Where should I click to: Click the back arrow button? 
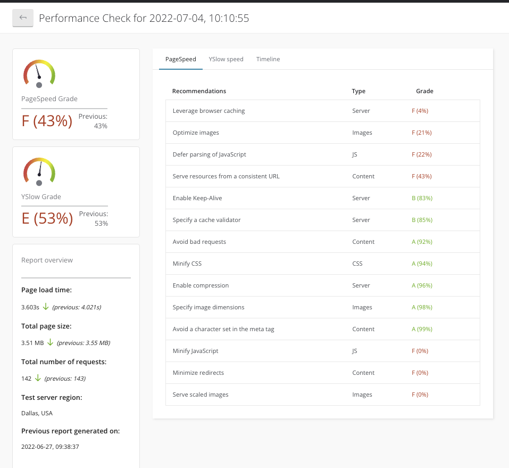[x=23, y=18]
